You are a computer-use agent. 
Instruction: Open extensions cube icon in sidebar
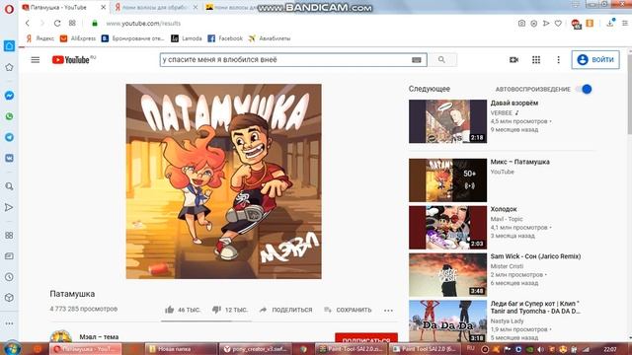click(9, 298)
